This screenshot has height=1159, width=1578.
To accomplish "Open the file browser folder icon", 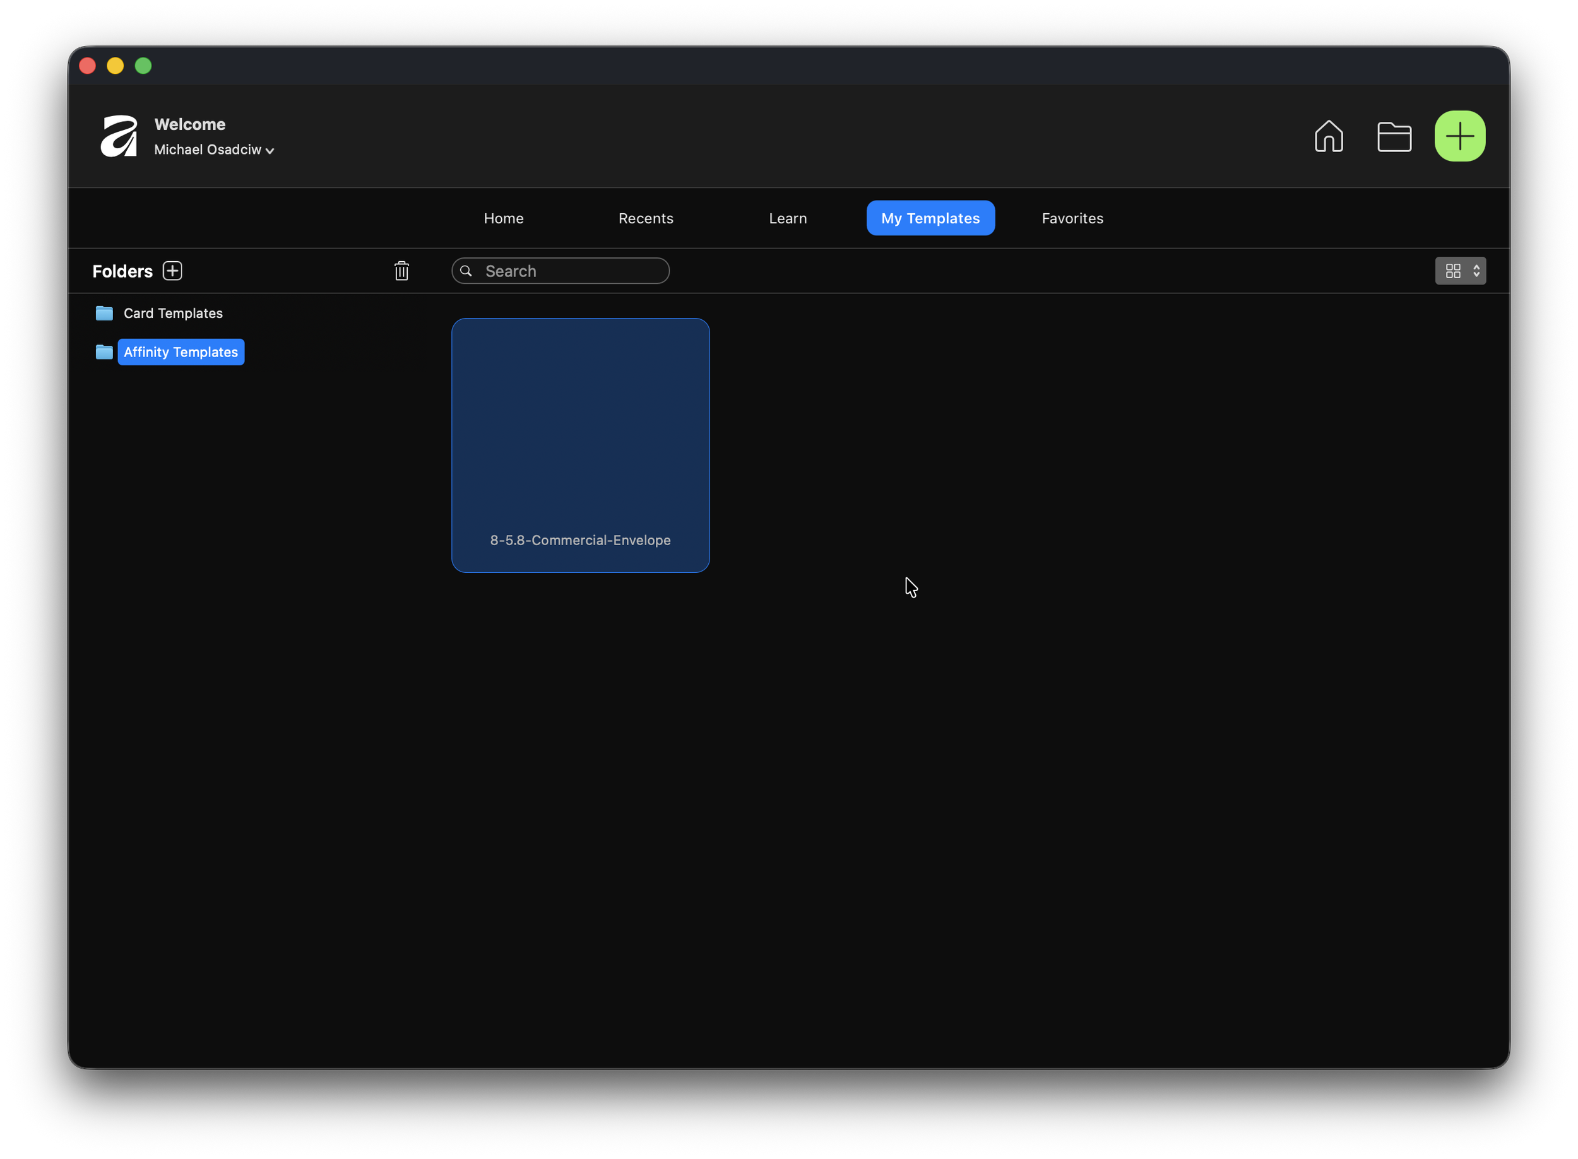I will [1394, 137].
